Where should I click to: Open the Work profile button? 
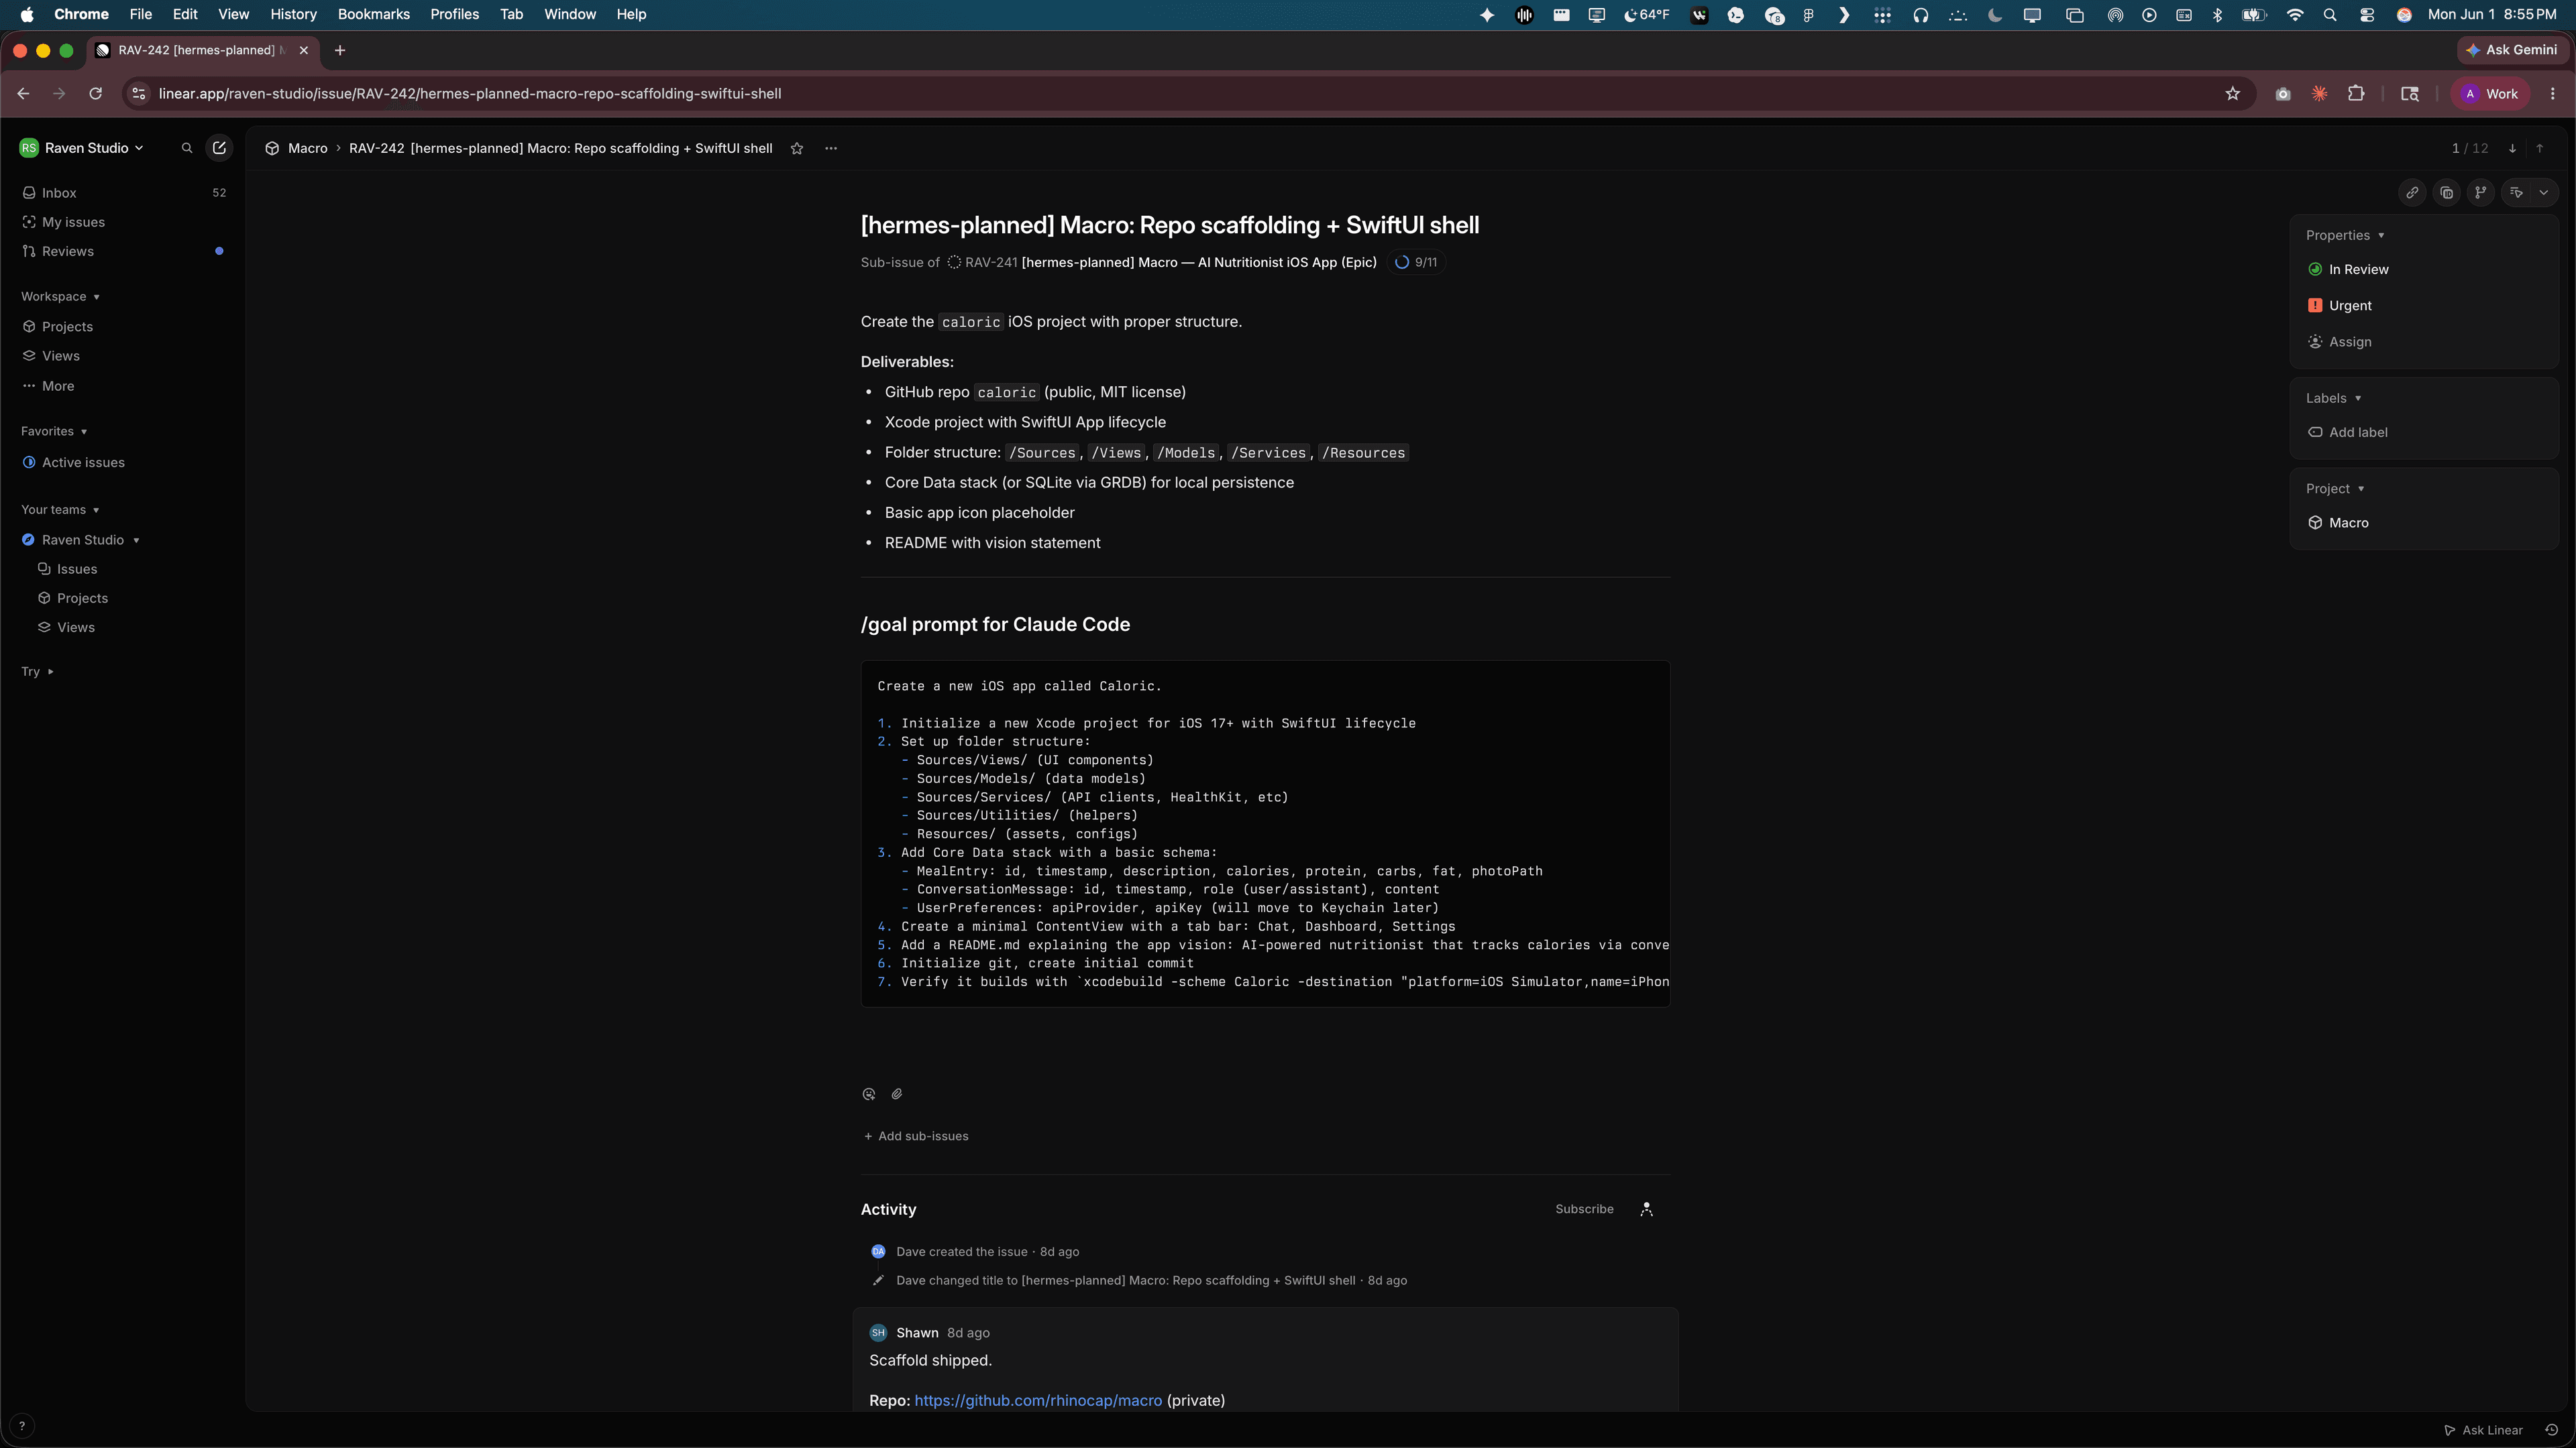(2490, 94)
